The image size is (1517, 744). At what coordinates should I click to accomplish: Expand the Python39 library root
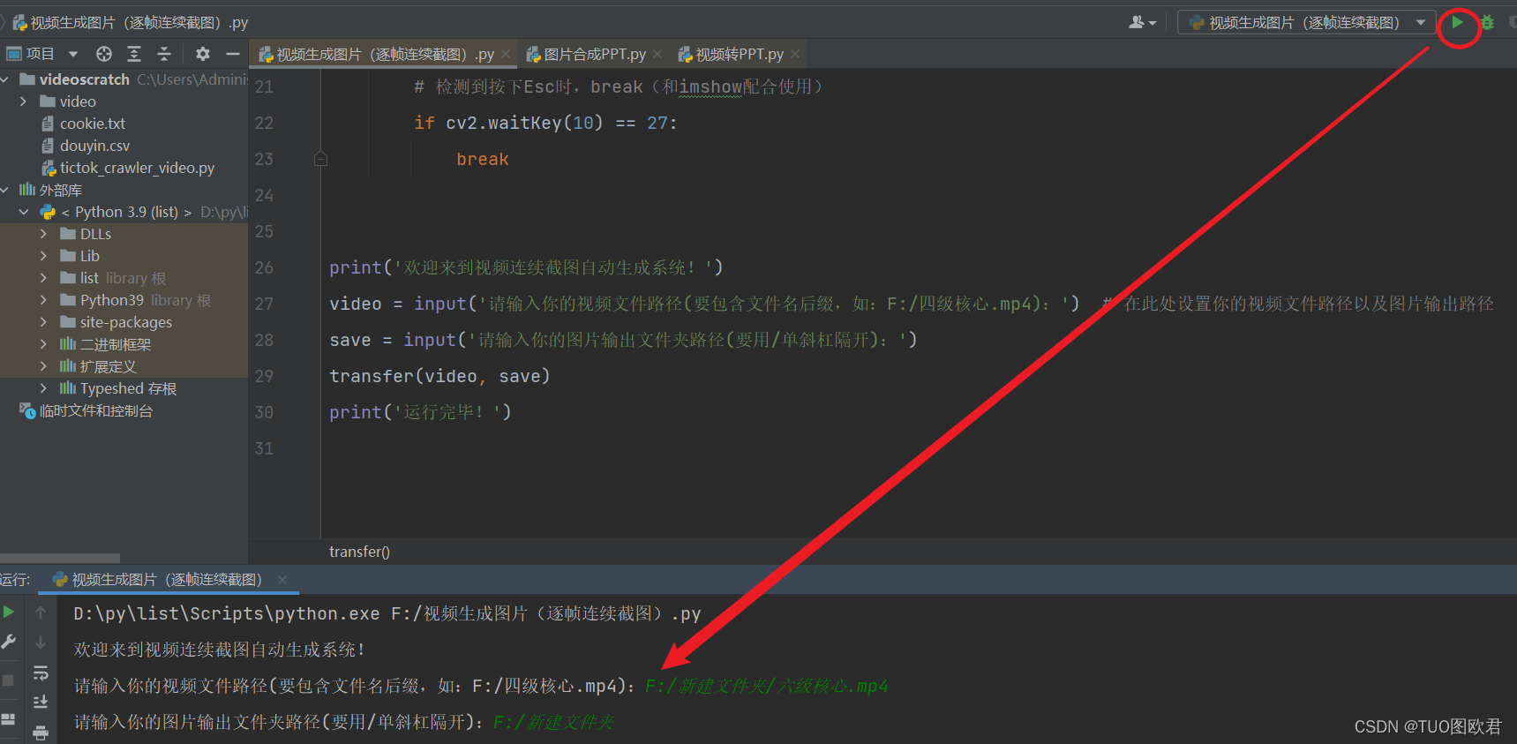[43, 300]
